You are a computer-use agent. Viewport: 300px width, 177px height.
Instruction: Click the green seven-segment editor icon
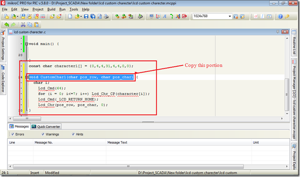click(x=171, y=16)
